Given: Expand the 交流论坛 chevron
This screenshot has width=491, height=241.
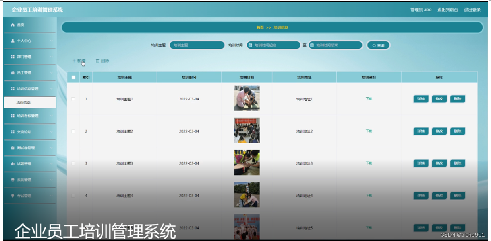Looking at the screenshot, I should (52, 132).
